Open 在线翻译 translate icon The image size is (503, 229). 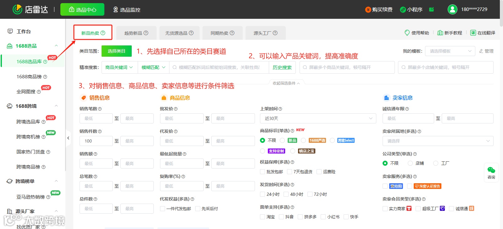click(x=473, y=33)
